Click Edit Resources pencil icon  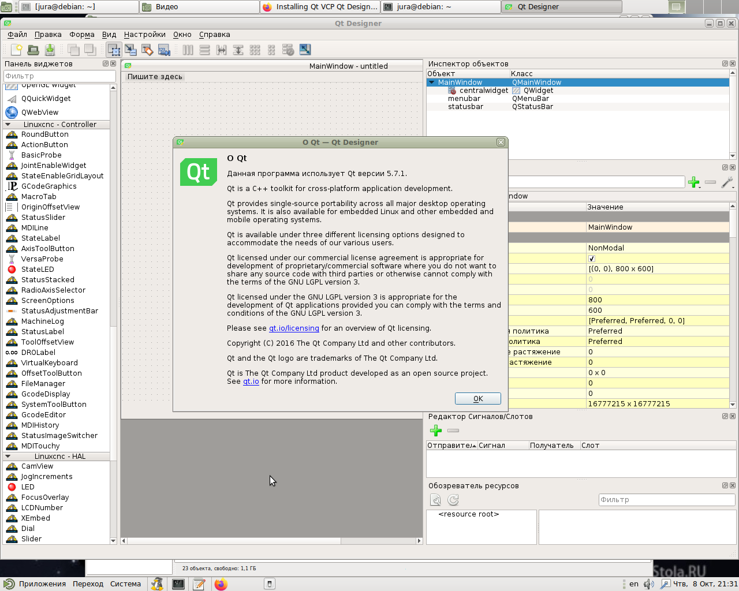(x=436, y=500)
